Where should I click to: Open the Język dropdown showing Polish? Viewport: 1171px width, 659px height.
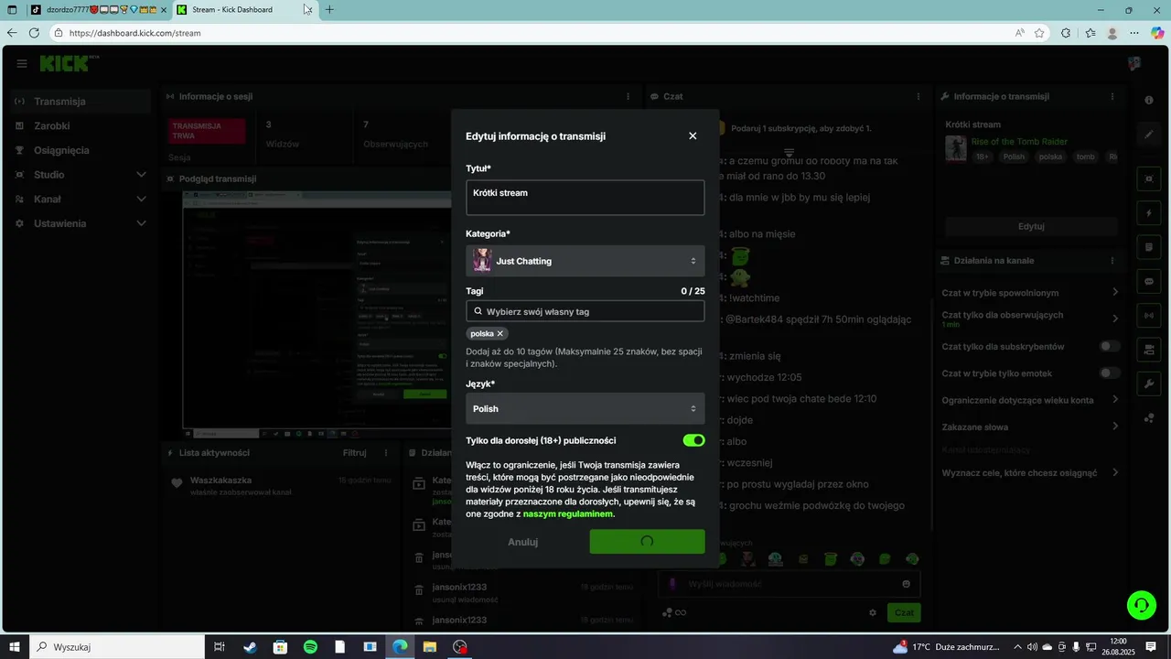pos(585,408)
